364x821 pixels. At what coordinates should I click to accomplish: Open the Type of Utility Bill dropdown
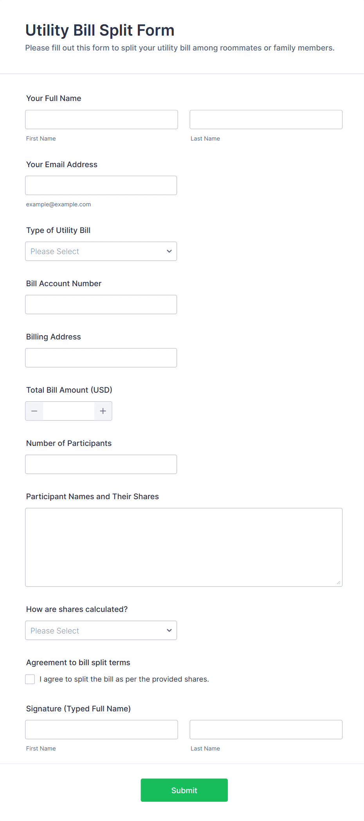(101, 251)
